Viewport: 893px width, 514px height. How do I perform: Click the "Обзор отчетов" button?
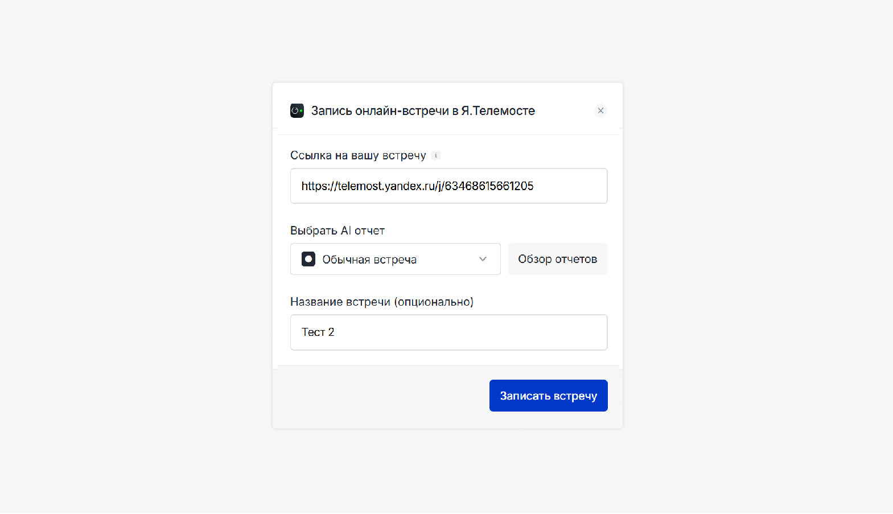pyautogui.click(x=557, y=259)
